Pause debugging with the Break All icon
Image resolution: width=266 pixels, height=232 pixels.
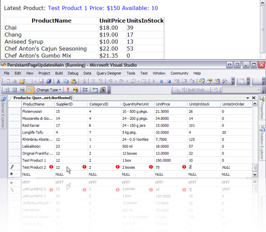pyautogui.click(x=162, y=81)
